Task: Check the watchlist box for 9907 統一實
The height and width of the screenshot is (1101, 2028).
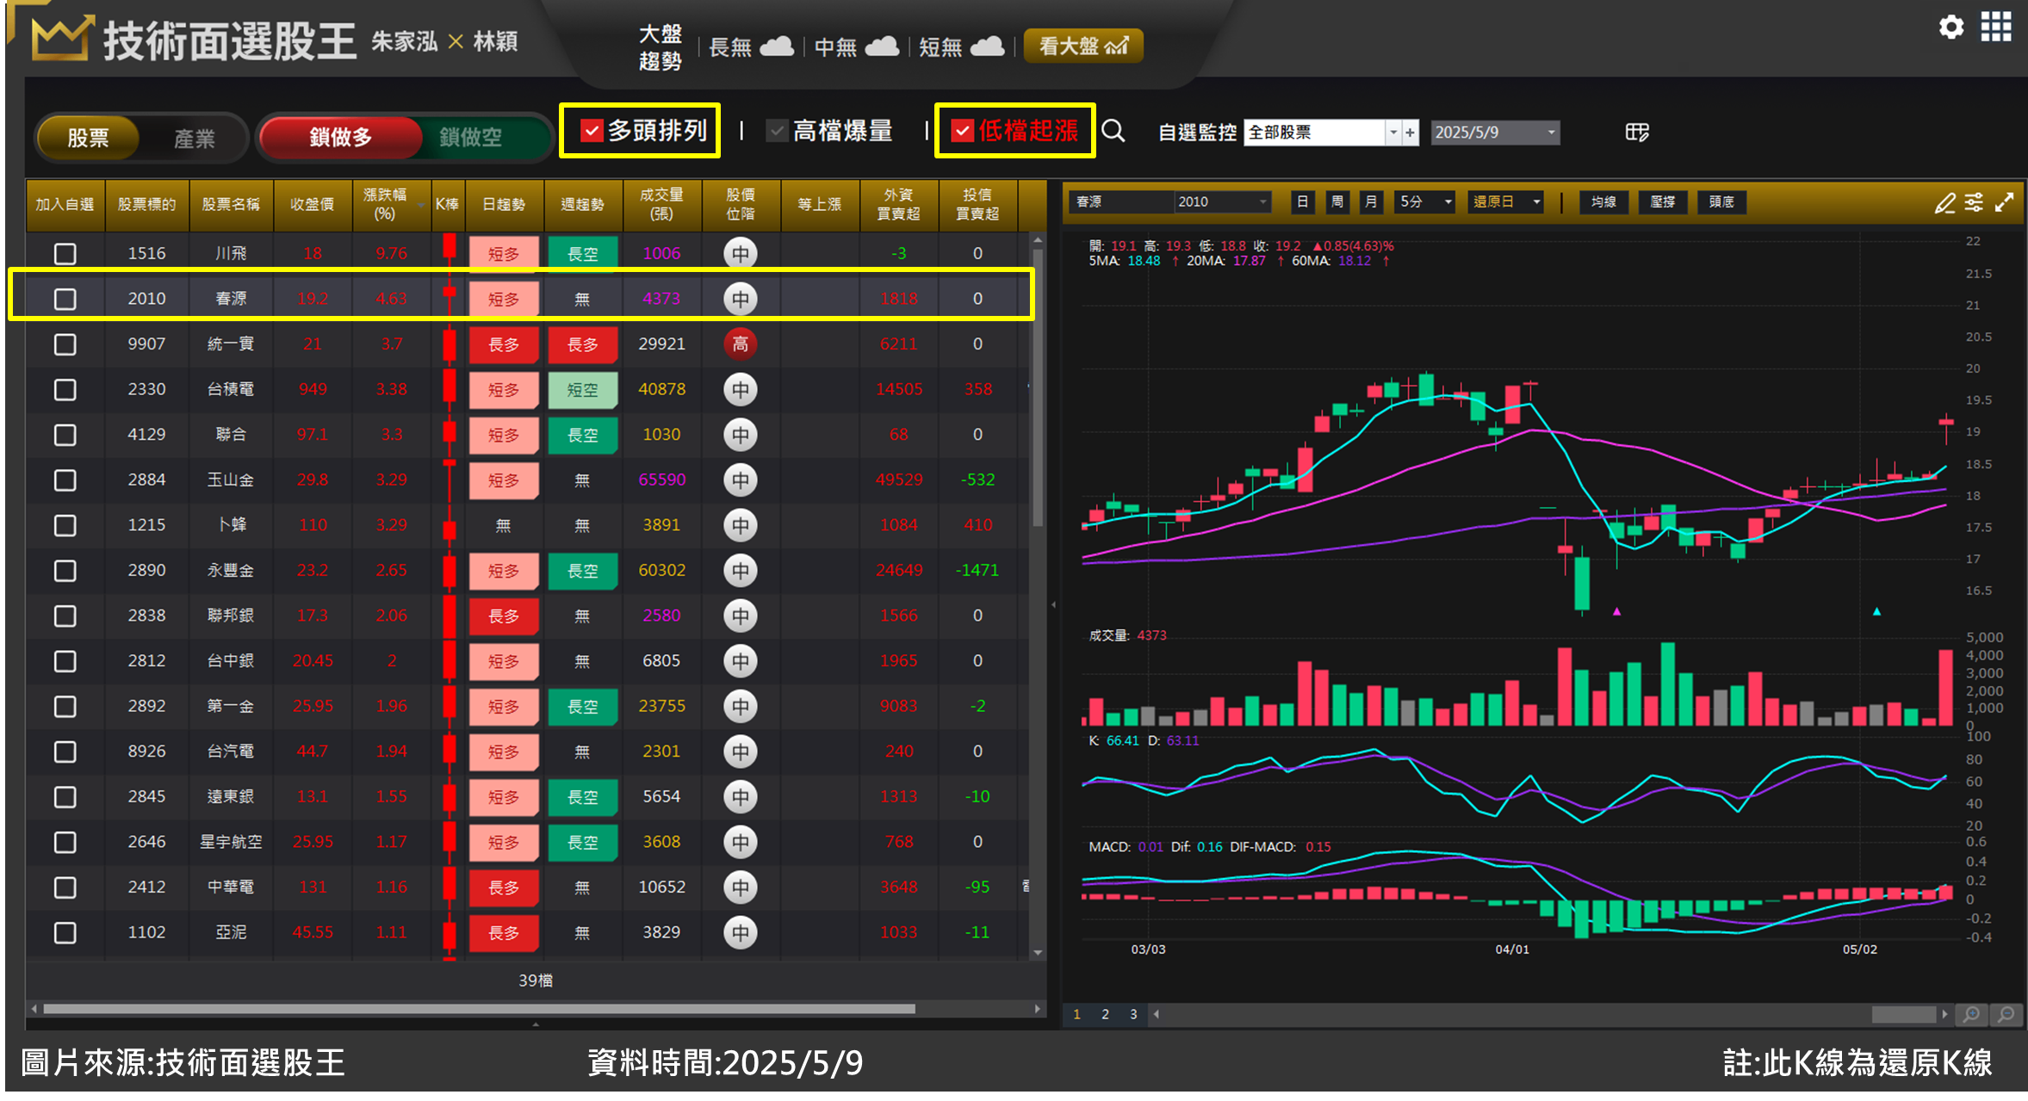Action: click(x=65, y=344)
